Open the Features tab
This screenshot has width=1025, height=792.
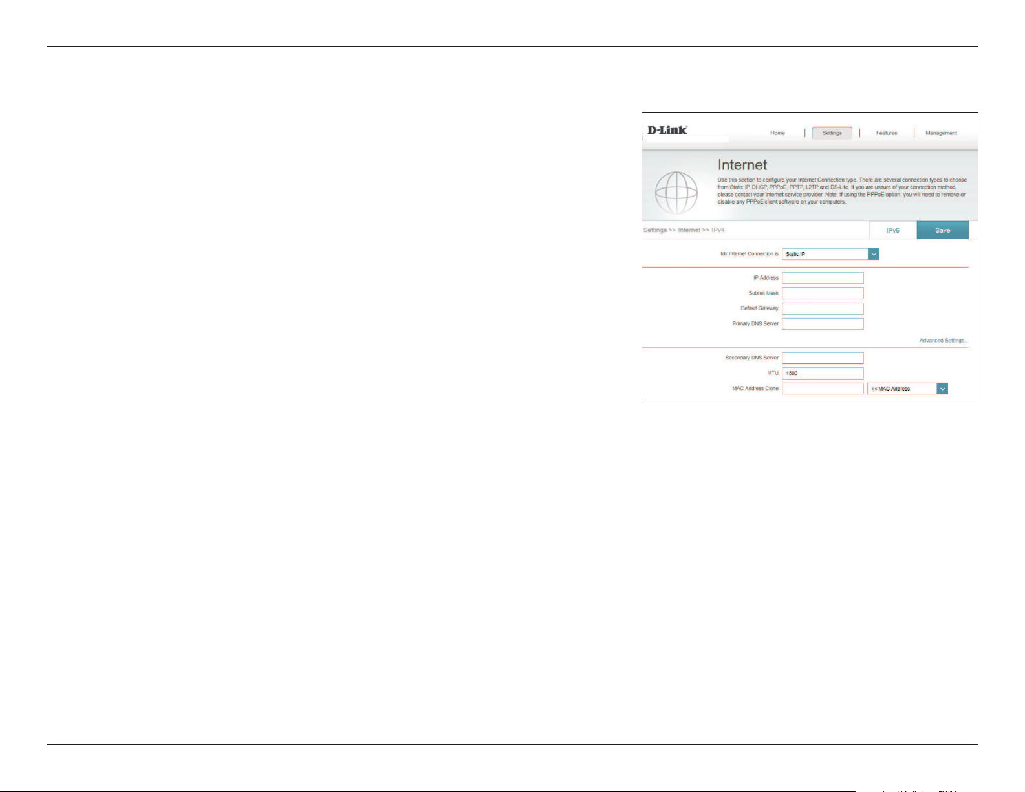[x=887, y=133]
